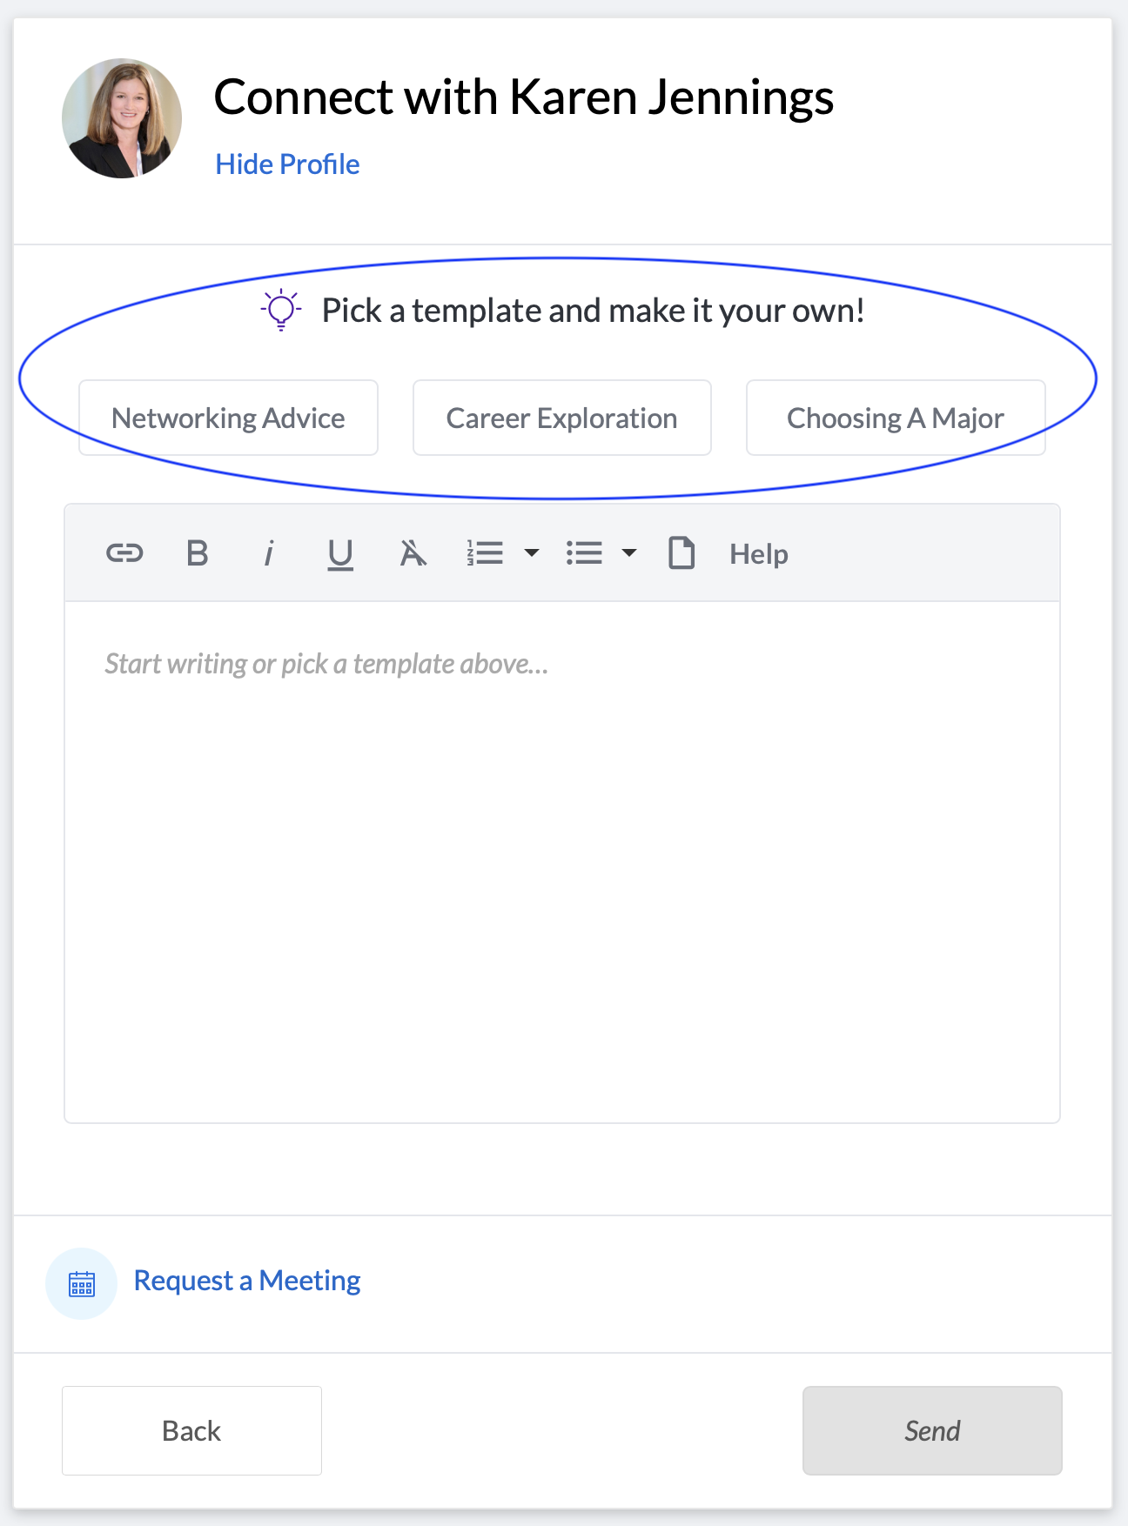
Task: Toggle underline formatting
Action: click(x=340, y=554)
